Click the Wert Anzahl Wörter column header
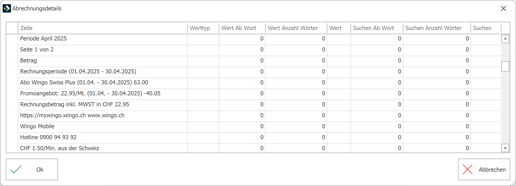The image size is (516, 186). click(296, 28)
